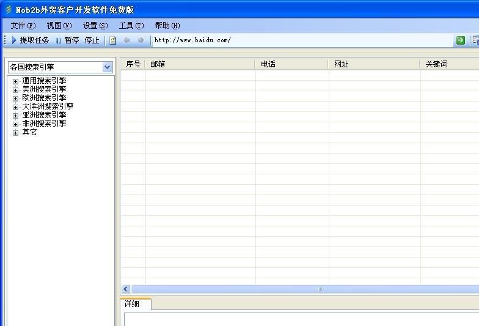Click the toolbar drag grip handle
479x326 pixels.
point(5,40)
